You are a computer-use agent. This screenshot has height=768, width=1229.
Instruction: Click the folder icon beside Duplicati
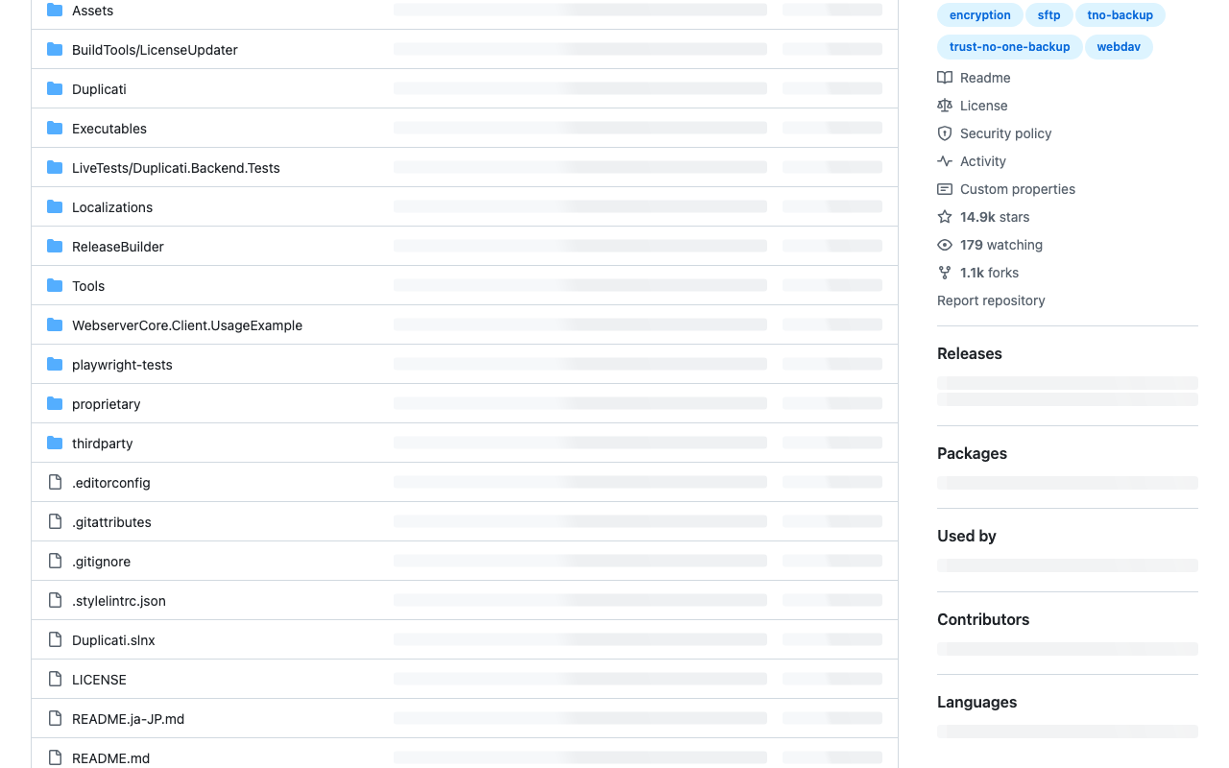(x=55, y=89)
